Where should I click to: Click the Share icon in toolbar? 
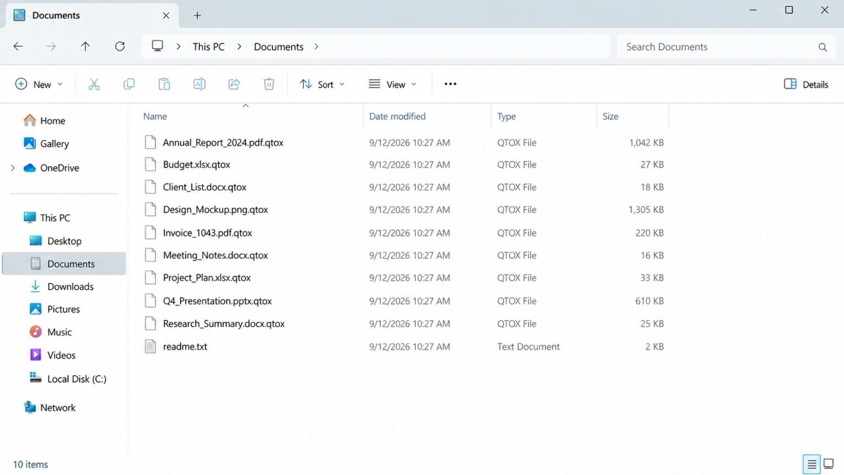click(234, 84)
